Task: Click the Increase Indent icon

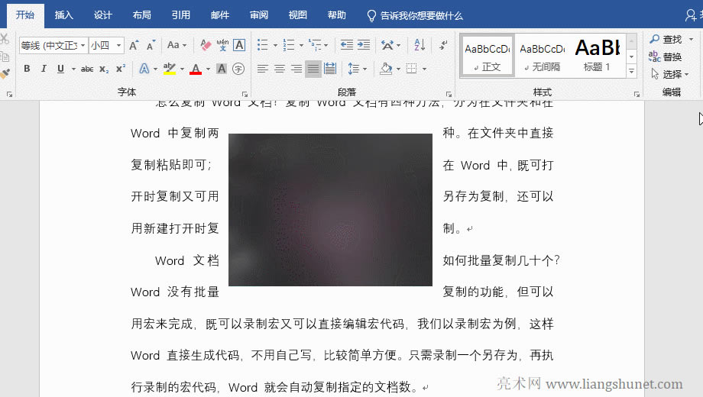Action: 364,46
